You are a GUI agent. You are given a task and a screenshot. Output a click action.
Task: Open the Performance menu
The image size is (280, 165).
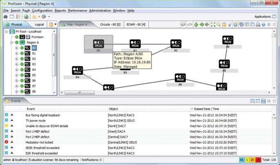(77, 11)
